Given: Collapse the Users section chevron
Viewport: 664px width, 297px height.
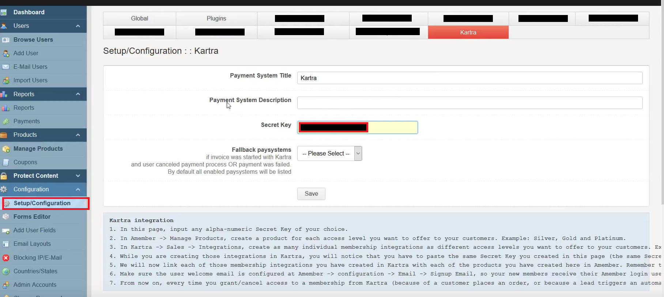Looking at the screenshot, I should tap(78, 26).
